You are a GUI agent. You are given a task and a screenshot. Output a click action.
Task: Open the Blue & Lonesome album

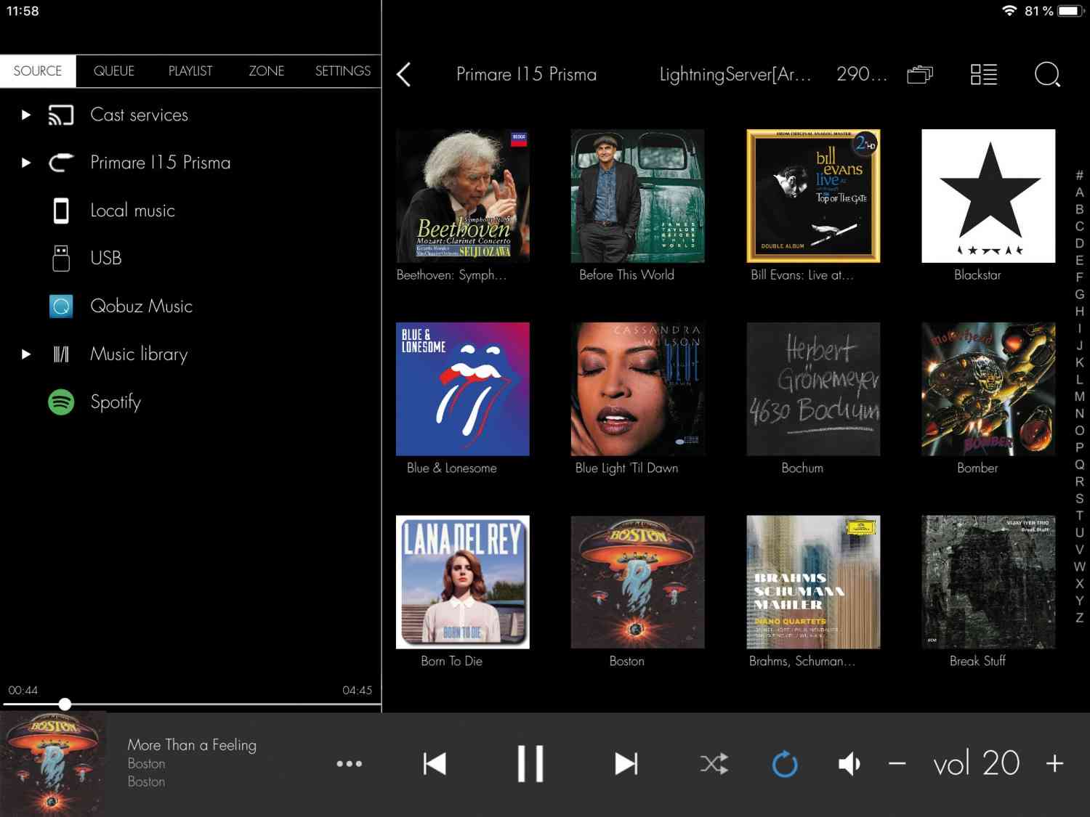[x=463, y=389]
